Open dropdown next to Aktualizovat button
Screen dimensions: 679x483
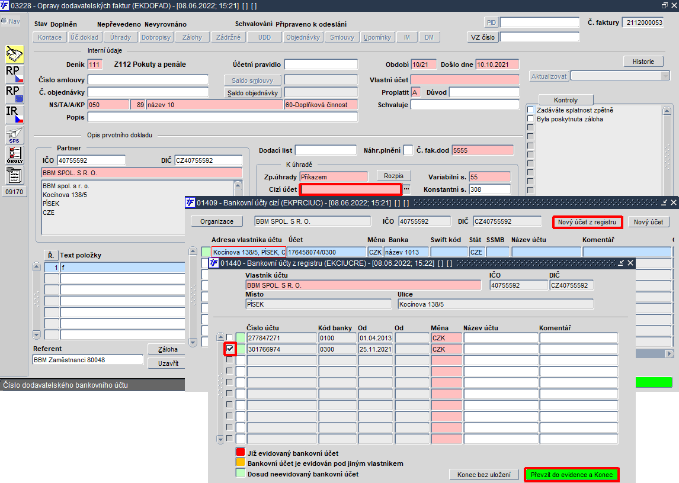[665, 76]
